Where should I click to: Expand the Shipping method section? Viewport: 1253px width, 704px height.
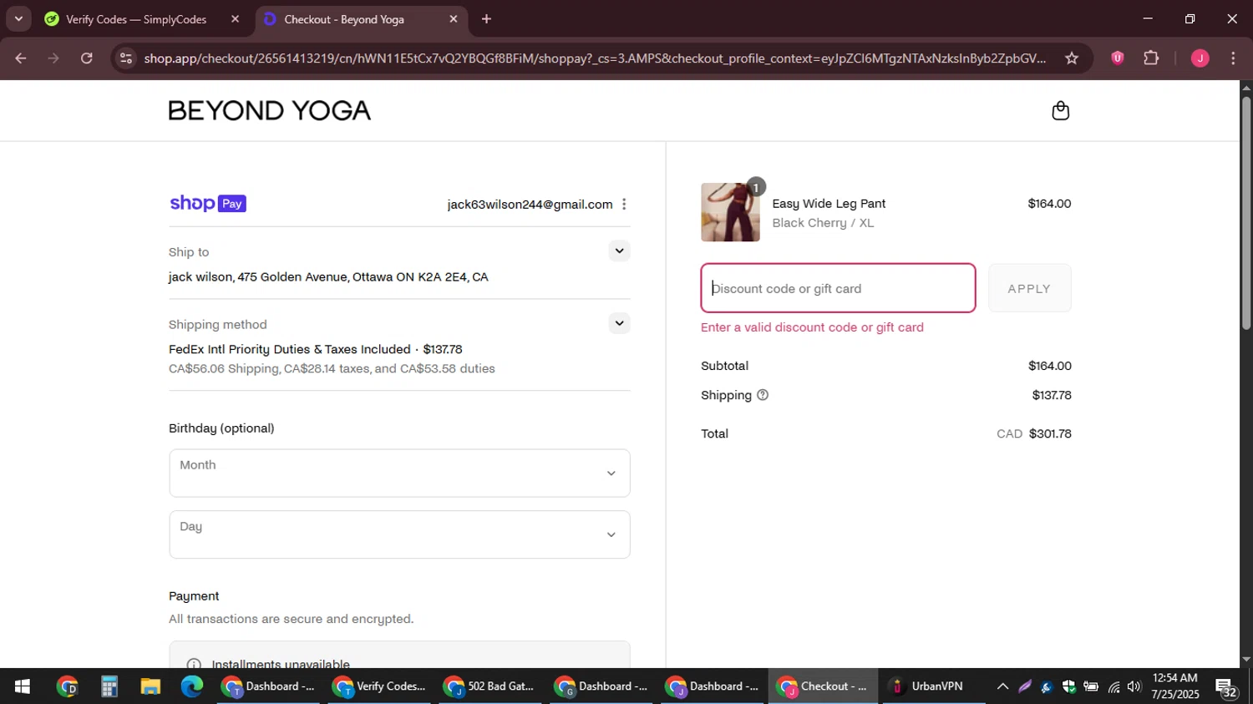point(619,323)
